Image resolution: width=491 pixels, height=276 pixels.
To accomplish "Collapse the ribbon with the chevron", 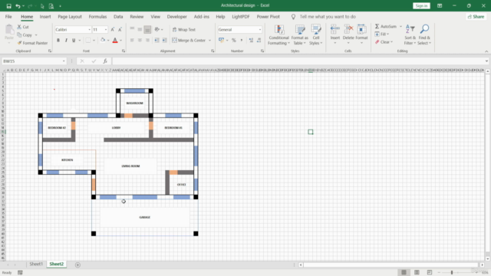I will tap(486, 51).
